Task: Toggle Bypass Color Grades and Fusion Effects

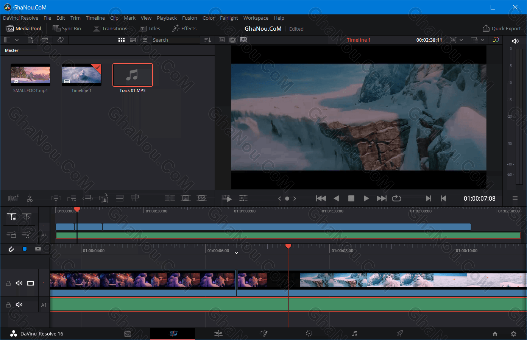Action: [x=496, y=40]
